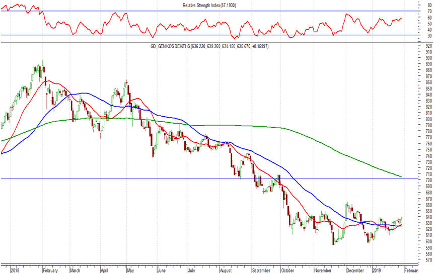This screenshot has height=274, width=434.
Task: Click the RSI scale value 50
Action: pyautogui.click(x=430, y=24)
